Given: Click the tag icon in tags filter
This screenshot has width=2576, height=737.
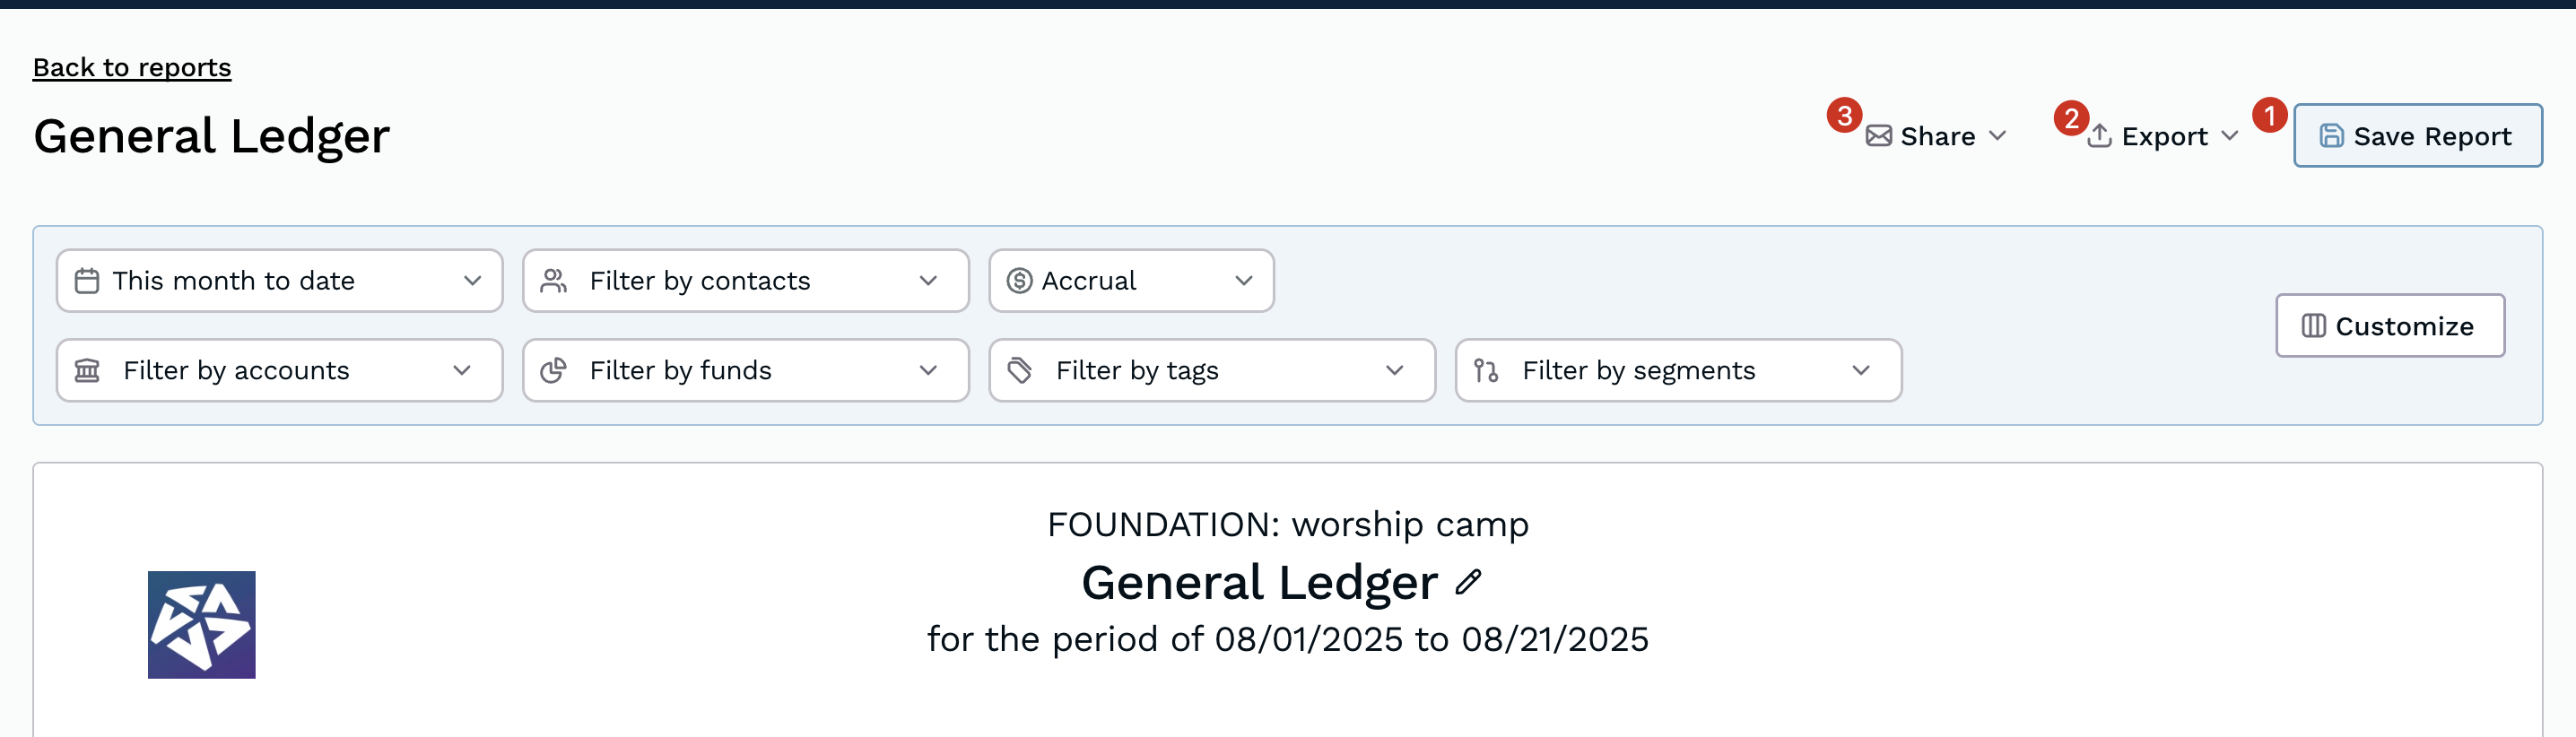Looking at the screenshot, I should coord(1019,371).
